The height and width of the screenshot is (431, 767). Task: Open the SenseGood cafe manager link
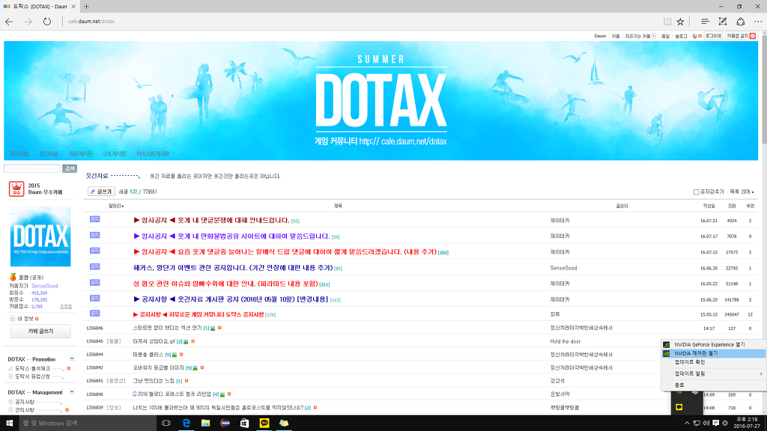pos(44,286)
